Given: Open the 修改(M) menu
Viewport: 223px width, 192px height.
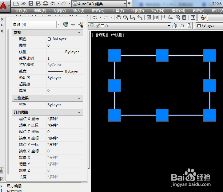Looking at the screenshot, I should click(x=178, y=11).
